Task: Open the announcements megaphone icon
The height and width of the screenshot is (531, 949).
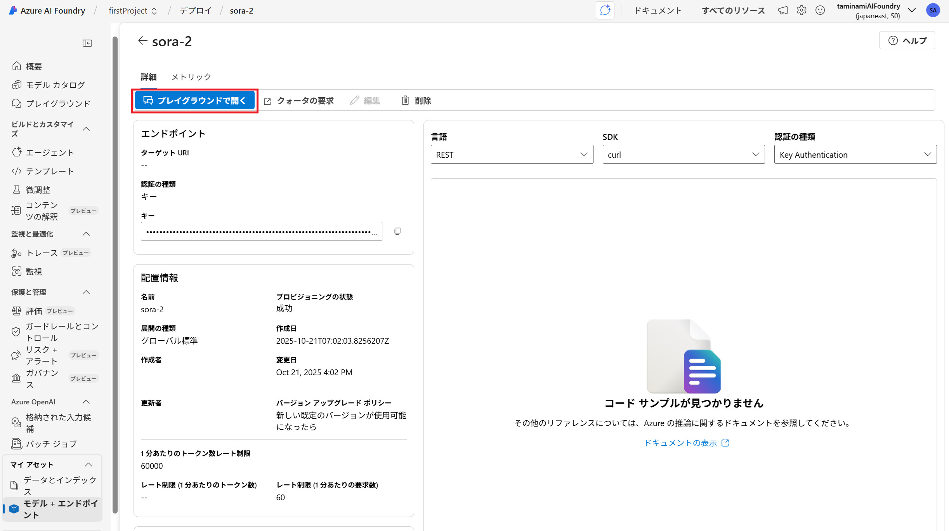Action: coord(783,10)
